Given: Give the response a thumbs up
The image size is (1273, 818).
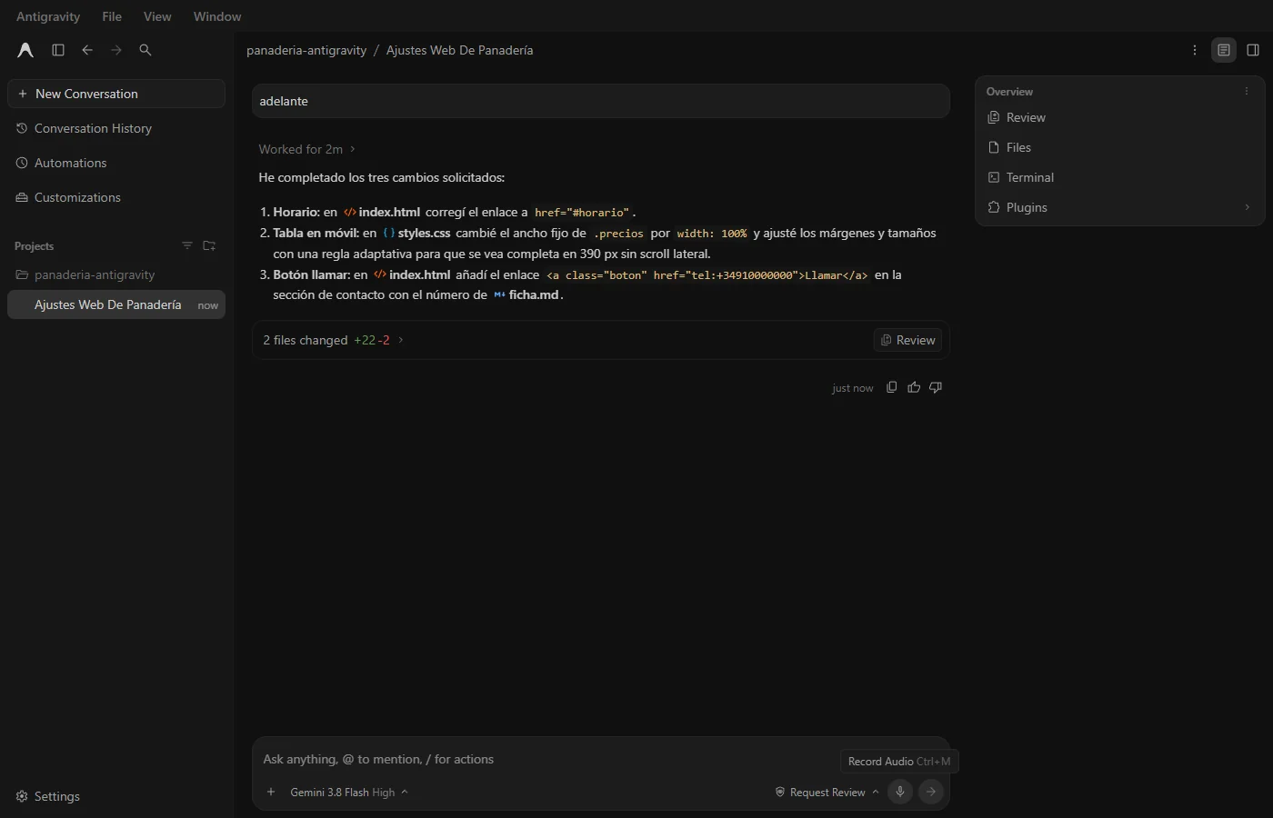Looking at the screenshot, I should tap(914, 387).
